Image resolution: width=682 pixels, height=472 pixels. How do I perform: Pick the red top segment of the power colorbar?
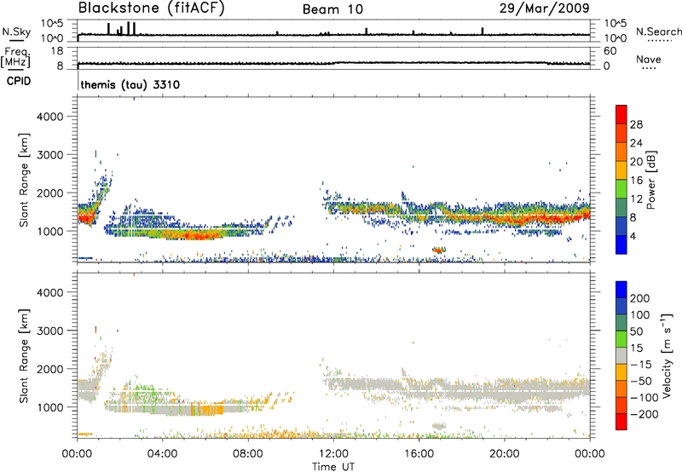pyautogui.click(x=621, y=114)
